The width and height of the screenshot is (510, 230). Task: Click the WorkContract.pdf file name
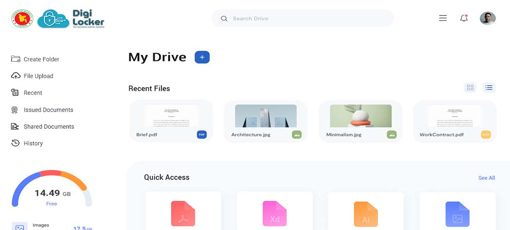click(442, 135)
